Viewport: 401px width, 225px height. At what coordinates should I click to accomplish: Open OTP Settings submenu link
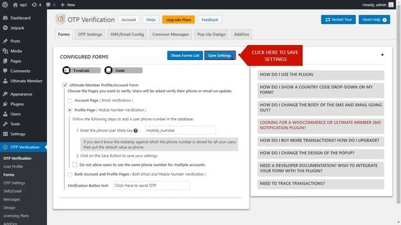pyautogui.click(x=14, y=183)
